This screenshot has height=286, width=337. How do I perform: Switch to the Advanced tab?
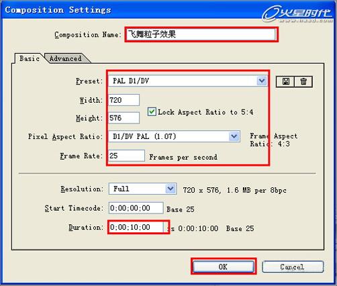point(66,58)
